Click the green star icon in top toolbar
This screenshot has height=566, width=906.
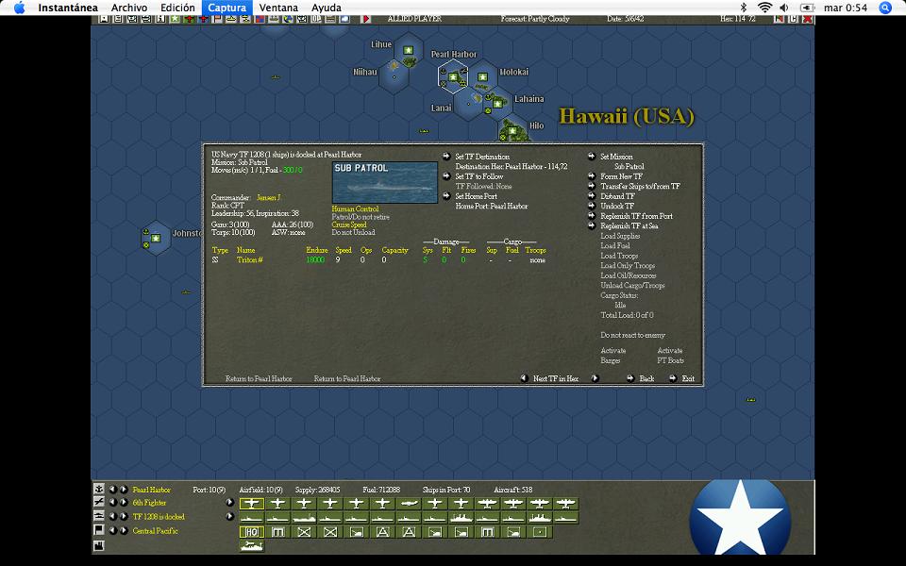pyautogui.click(x=175, y=19)
